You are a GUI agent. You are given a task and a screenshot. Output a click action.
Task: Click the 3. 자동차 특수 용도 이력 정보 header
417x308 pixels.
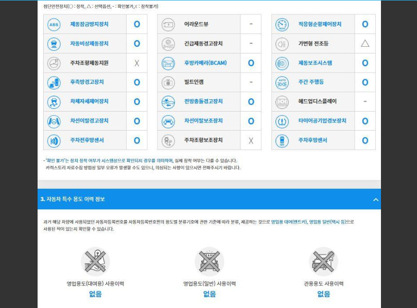209,199
